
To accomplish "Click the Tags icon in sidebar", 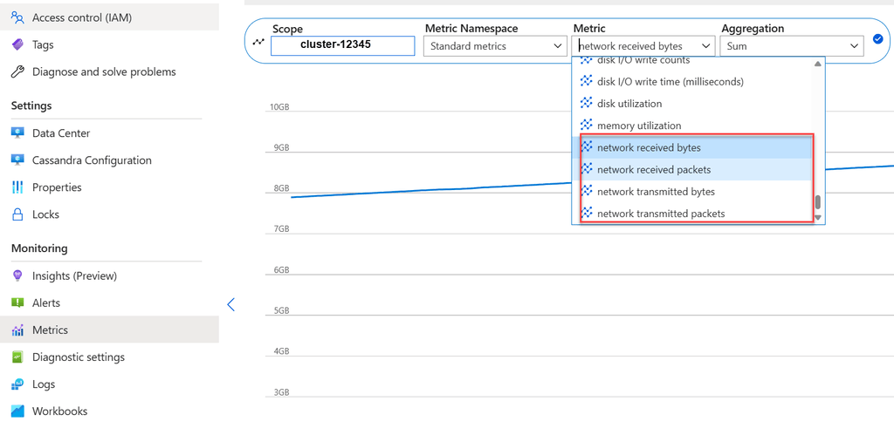I will coord(17,44).
